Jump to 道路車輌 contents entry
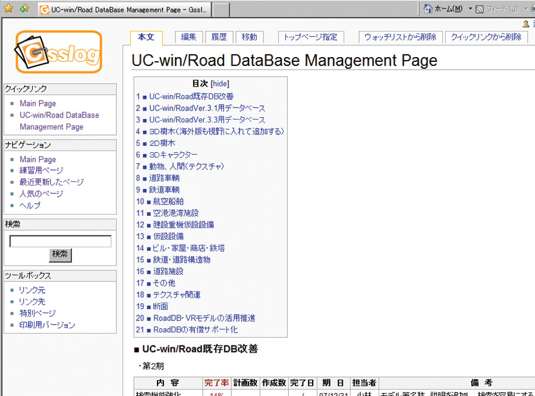The image size is (535, 396). [x=165, y=178]
